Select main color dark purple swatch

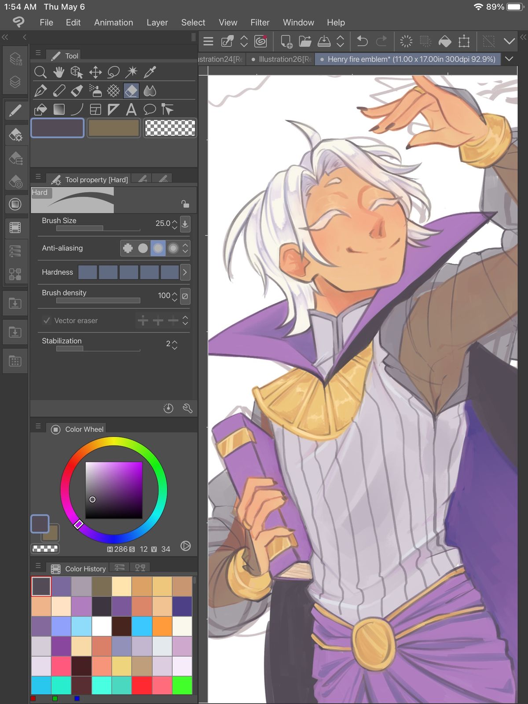tap(57, 128)
